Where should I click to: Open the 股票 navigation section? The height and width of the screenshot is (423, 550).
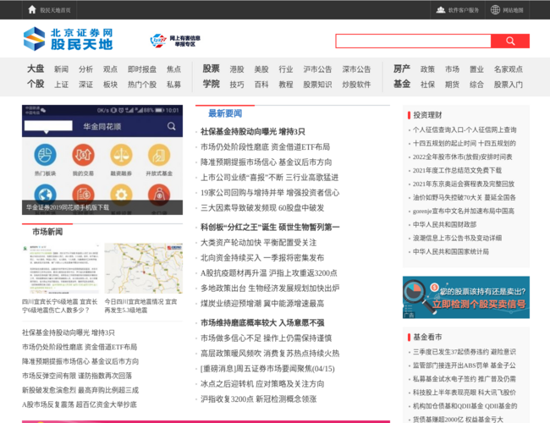[x=211, y=69]
